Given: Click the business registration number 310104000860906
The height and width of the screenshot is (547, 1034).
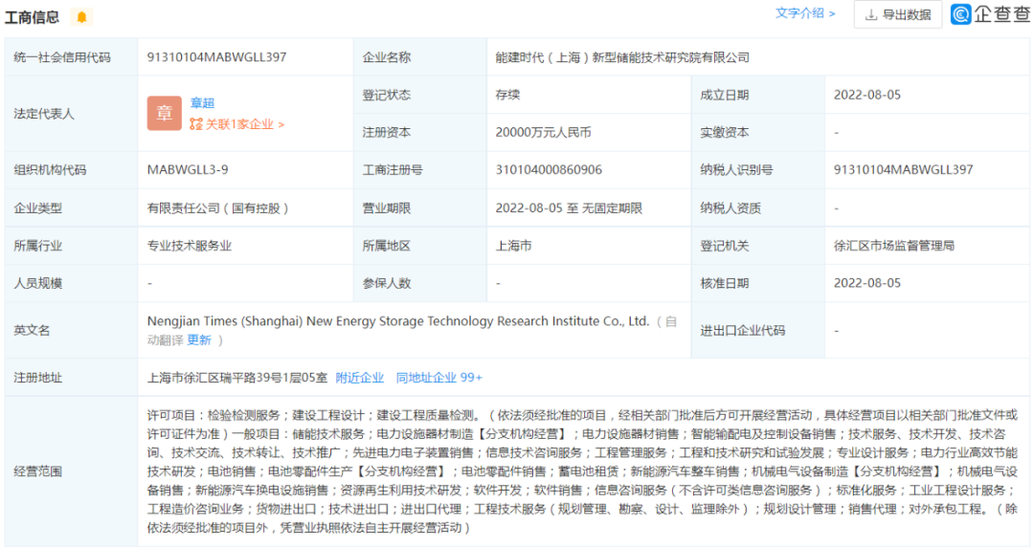Looking at the screenshot, I should click(x=549, y=170).
